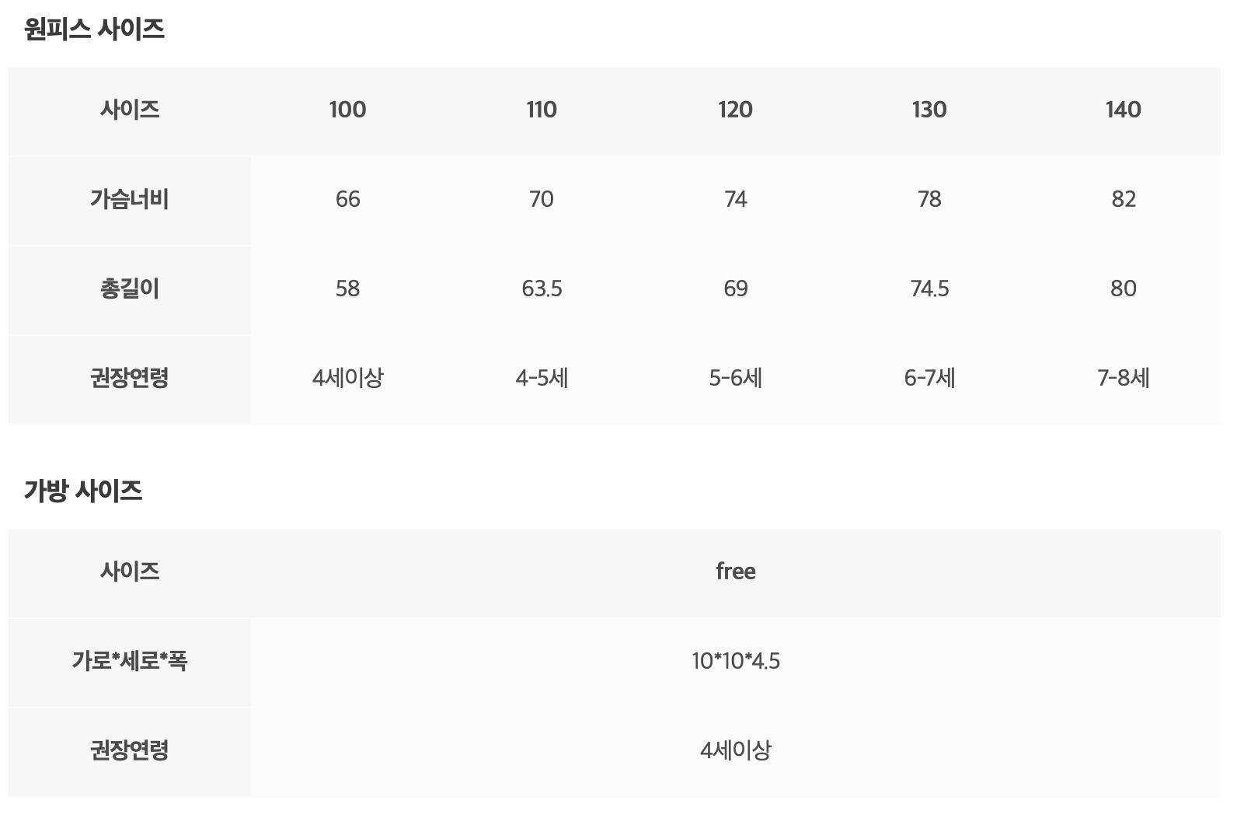Click chest width value 66
The height and width of the screenshot is (832, 1237).
pyautogui.click(x=347, y=200)
